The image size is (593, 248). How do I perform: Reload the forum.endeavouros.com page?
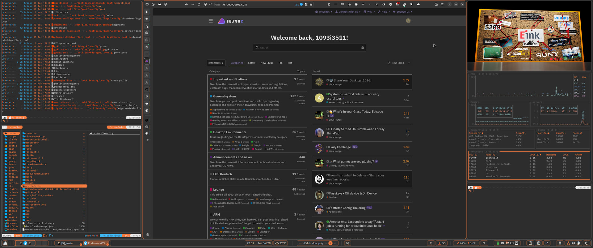(199, 4)
